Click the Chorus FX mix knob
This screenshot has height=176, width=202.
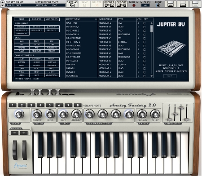(142, 114)
